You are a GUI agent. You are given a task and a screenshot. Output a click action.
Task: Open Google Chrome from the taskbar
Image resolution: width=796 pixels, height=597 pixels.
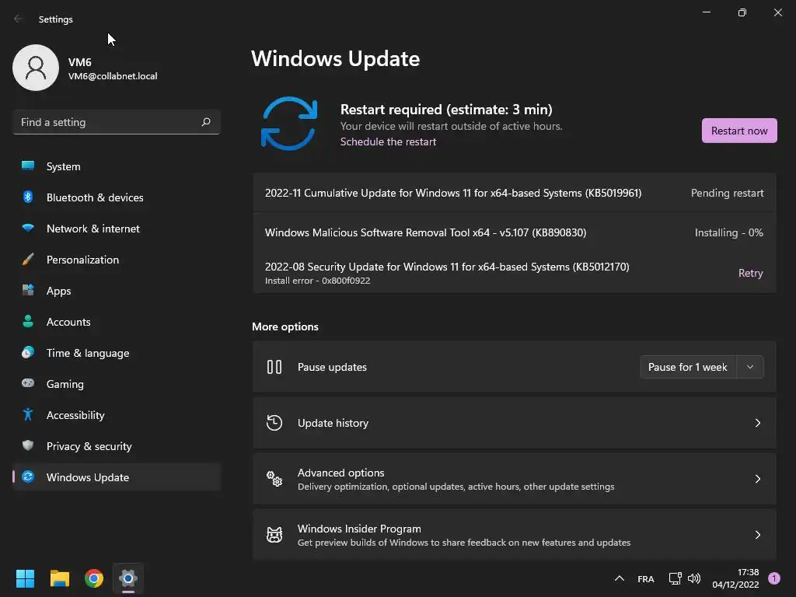pyautogui.click(x=94, y=578)
